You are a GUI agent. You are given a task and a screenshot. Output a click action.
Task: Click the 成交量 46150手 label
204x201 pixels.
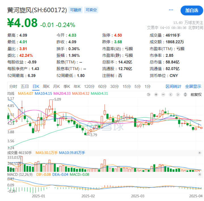[x=20, y=153]
